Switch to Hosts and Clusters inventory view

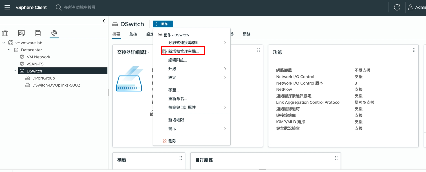point(5,33)
